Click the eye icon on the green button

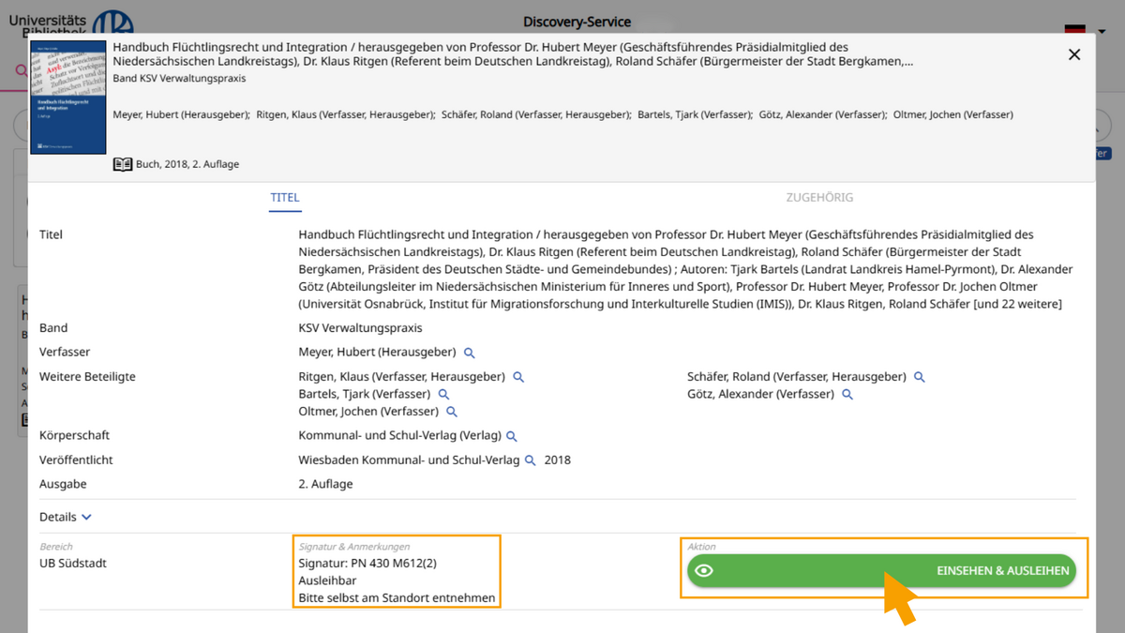[x=705, y=570]
